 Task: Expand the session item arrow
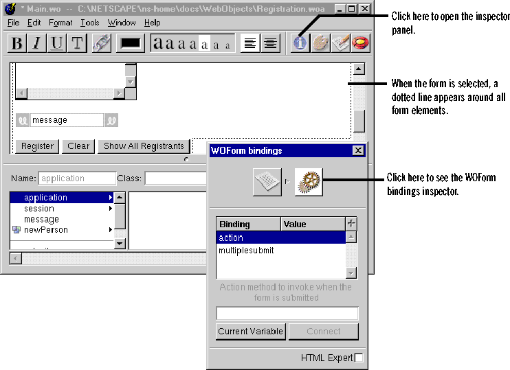tap(110, 209)
